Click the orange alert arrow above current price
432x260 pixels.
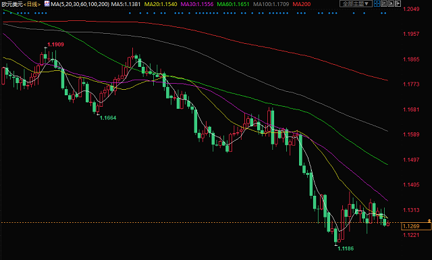429,221
